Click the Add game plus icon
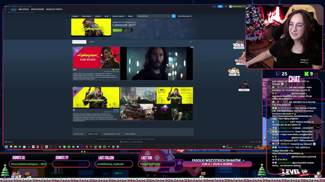Viewport: 325px width, 182px height. click(x=6, y=142)
